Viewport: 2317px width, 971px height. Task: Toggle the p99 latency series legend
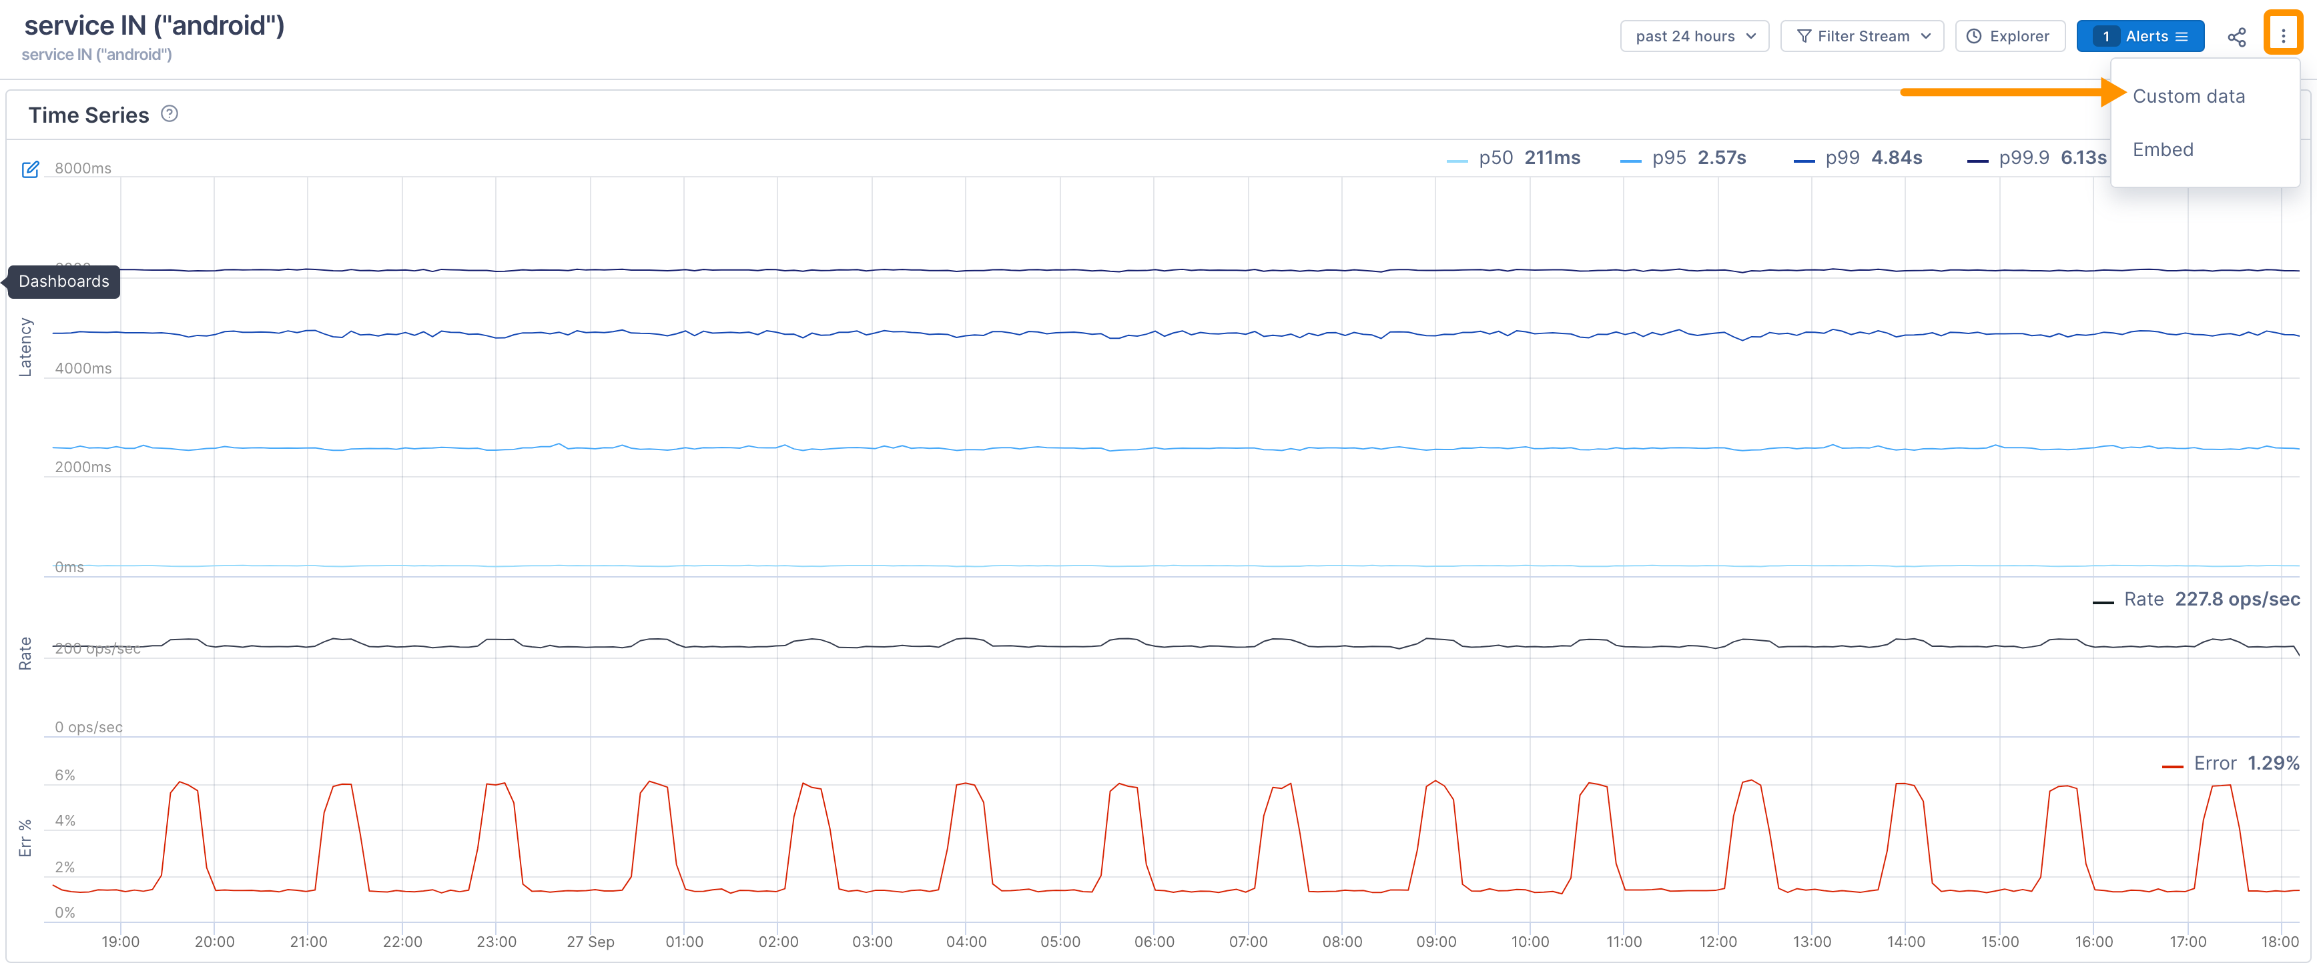(x=1857, y=158)
